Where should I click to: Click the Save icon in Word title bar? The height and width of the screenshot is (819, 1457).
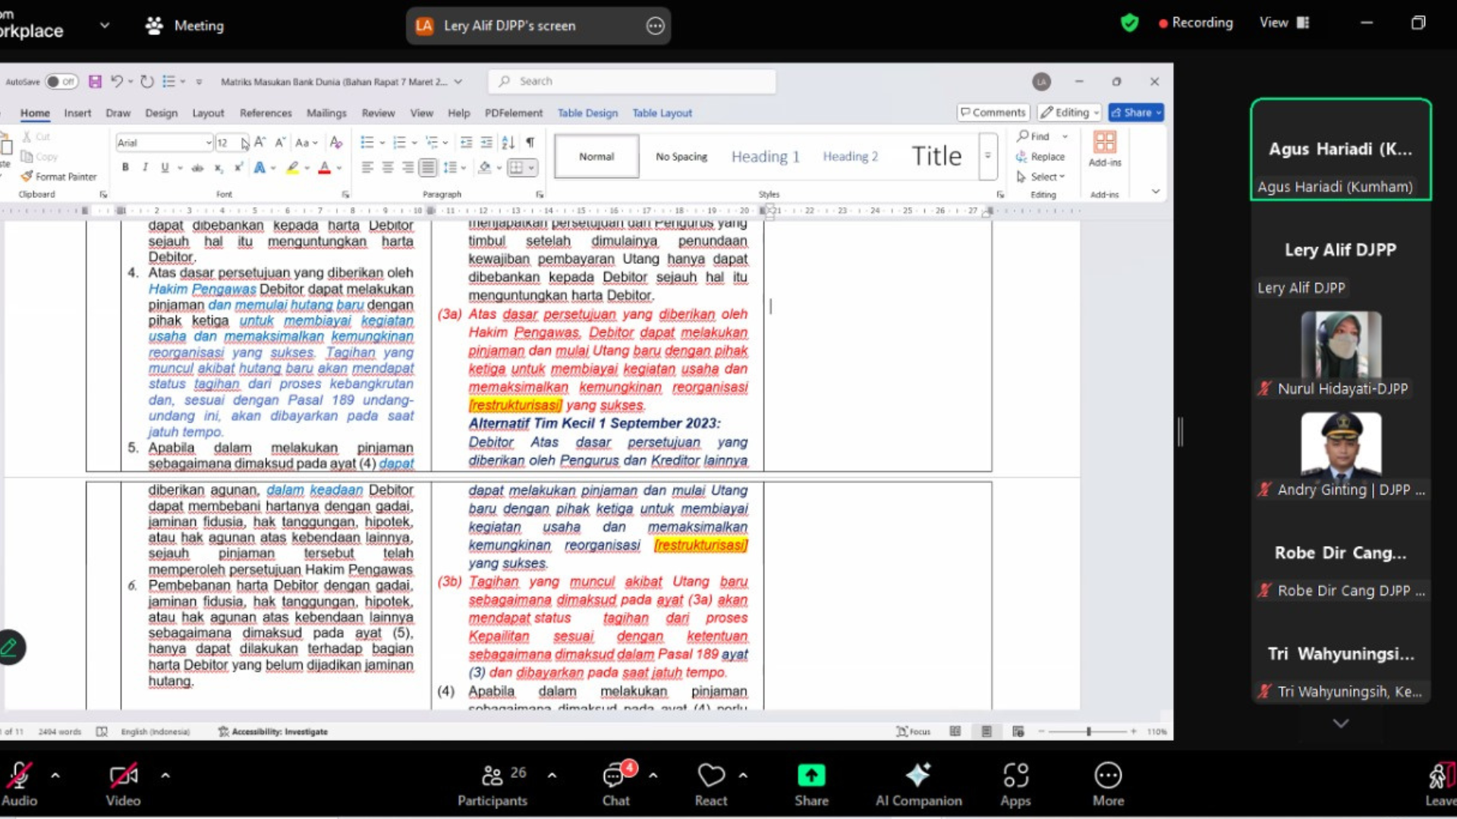(x=95, y=81)
